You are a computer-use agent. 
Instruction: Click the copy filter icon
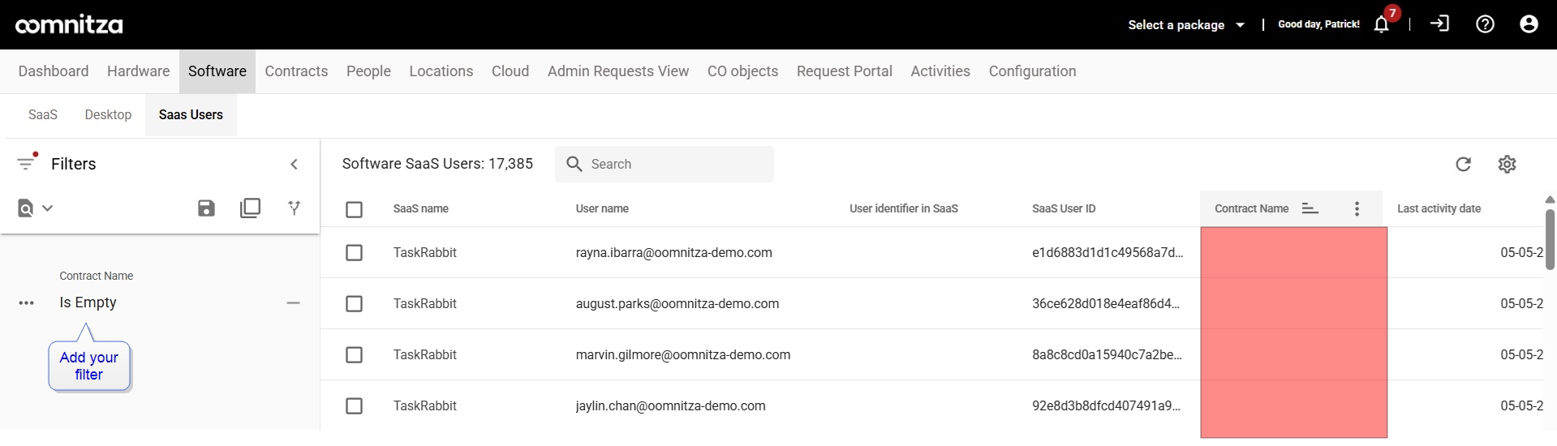point(250,208)
